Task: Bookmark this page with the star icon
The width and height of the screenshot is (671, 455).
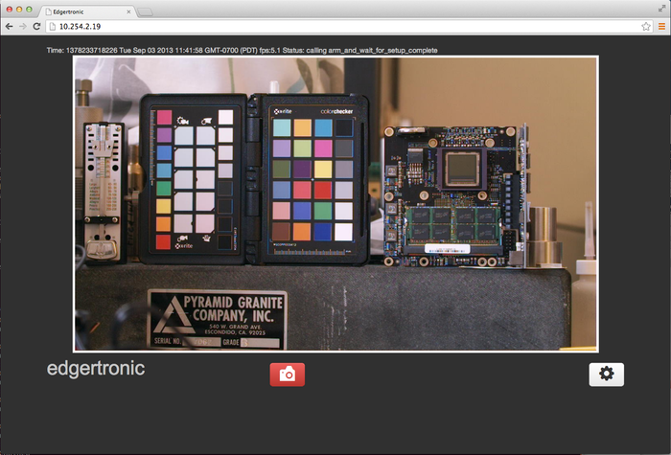Action: tap(646, 27)
